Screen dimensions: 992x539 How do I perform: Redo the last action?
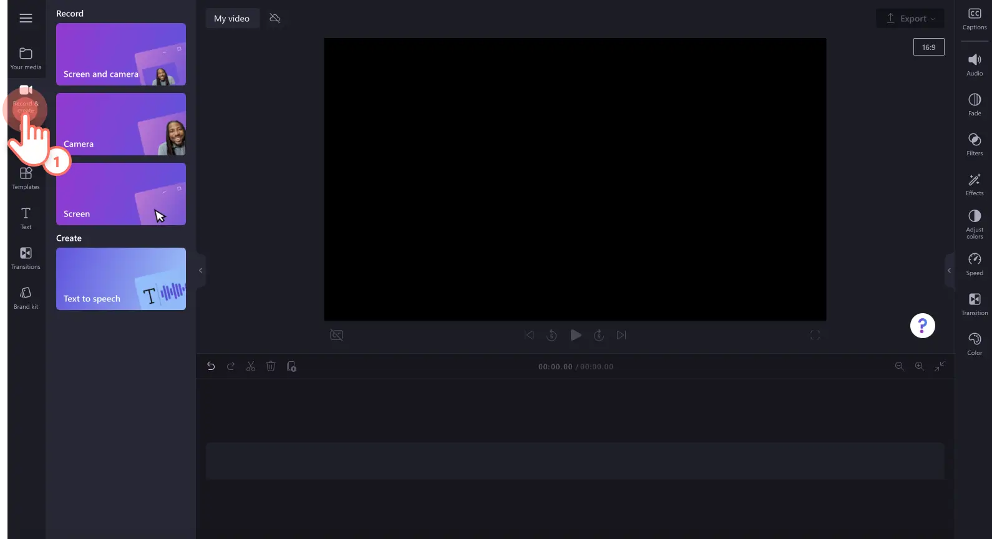coord(231,367)
